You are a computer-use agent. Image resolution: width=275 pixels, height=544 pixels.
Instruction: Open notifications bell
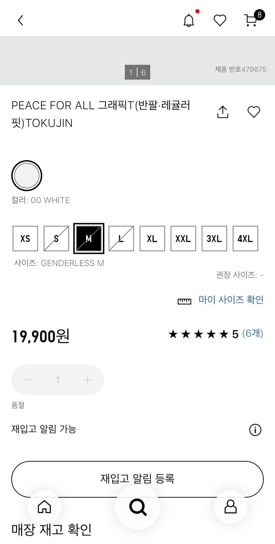188,20
